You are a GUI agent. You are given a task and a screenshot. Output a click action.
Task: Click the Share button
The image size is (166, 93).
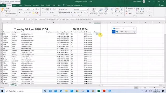161,5
